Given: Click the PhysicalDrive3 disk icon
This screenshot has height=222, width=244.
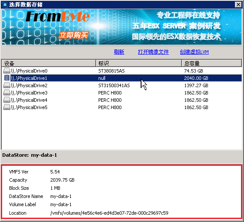Looking at the screenshot, I should click(x=7, y=93).
